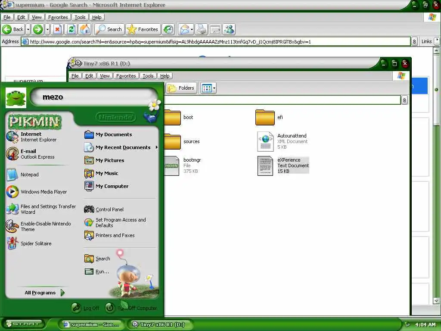Open Set Program Access and Defaults
Screen dimensions: 441x331
click(120, 222)
